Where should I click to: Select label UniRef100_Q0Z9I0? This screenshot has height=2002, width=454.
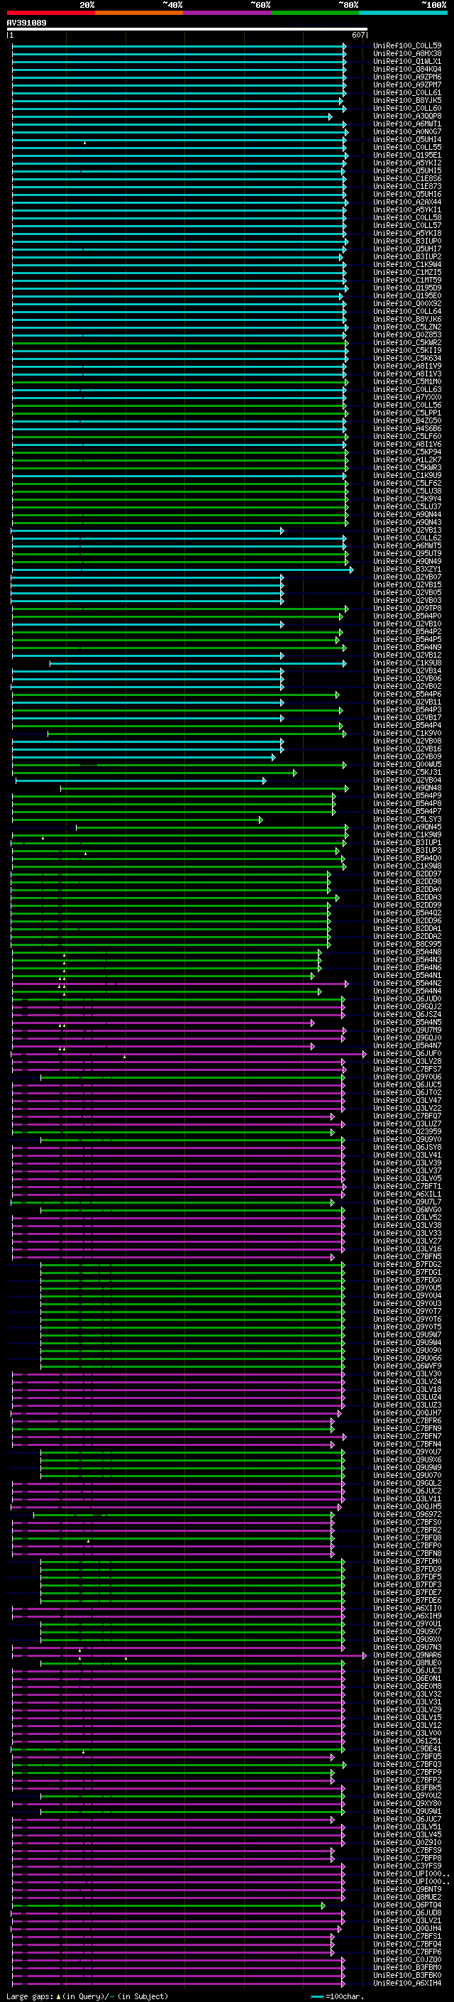click(x=407, y=1843)
